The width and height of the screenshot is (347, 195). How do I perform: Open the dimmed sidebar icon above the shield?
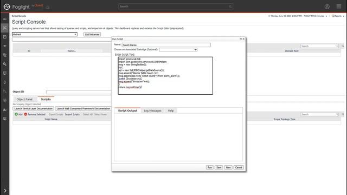5,92
